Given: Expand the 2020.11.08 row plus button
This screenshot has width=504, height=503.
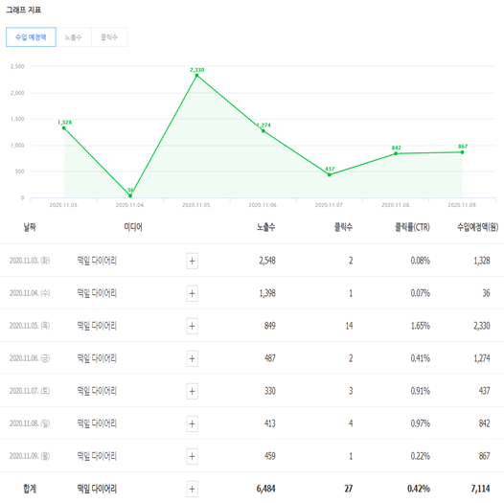Looking at the screenshot, I should coord(192,423).
